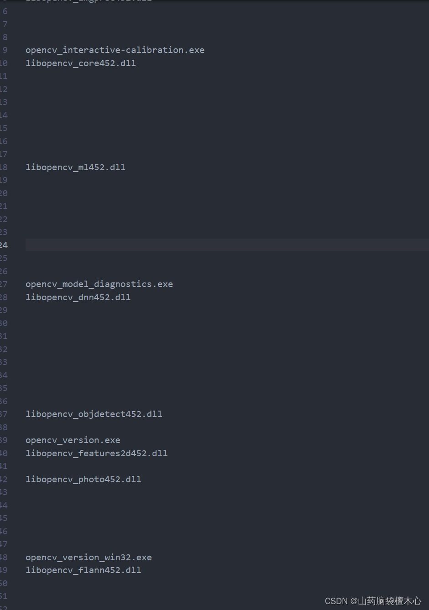Click on libopencv_flann452.dll text
Viewport: 429px width, 610px height.
pyautogui.click(x=83, y=570)
